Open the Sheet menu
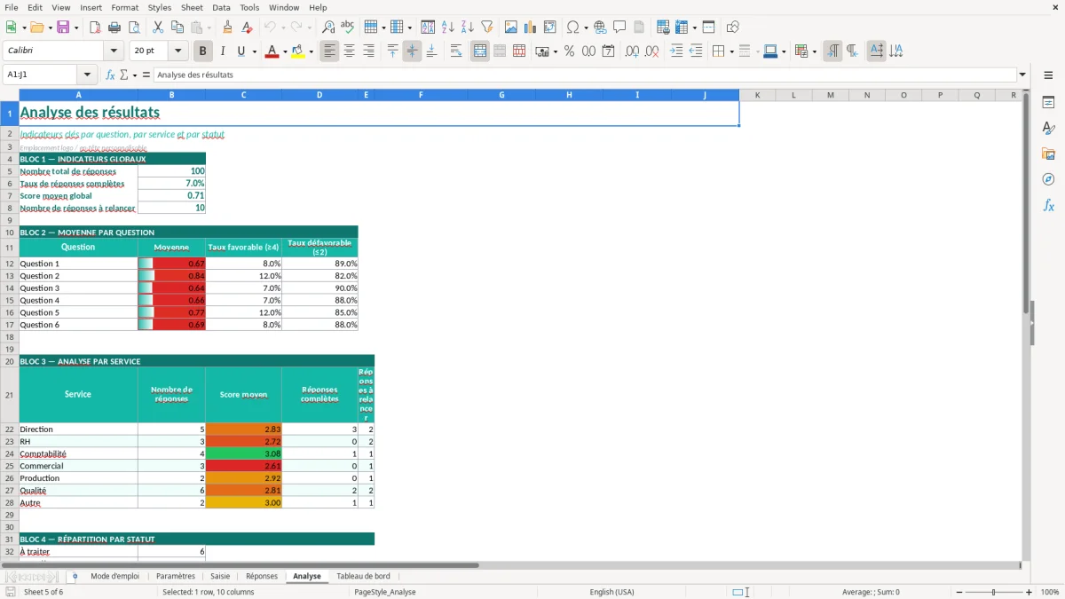The width and height of the screenshot is (1065, 599). tap(192, 7)
